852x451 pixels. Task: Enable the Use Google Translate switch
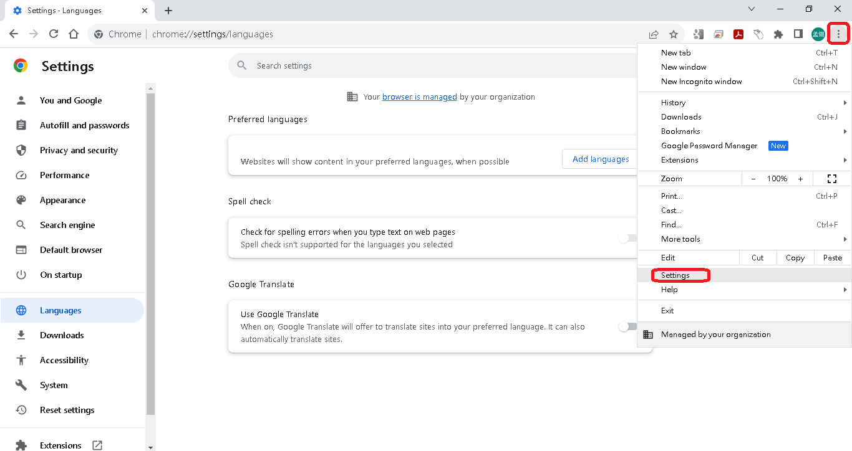(x=627, y=326)
